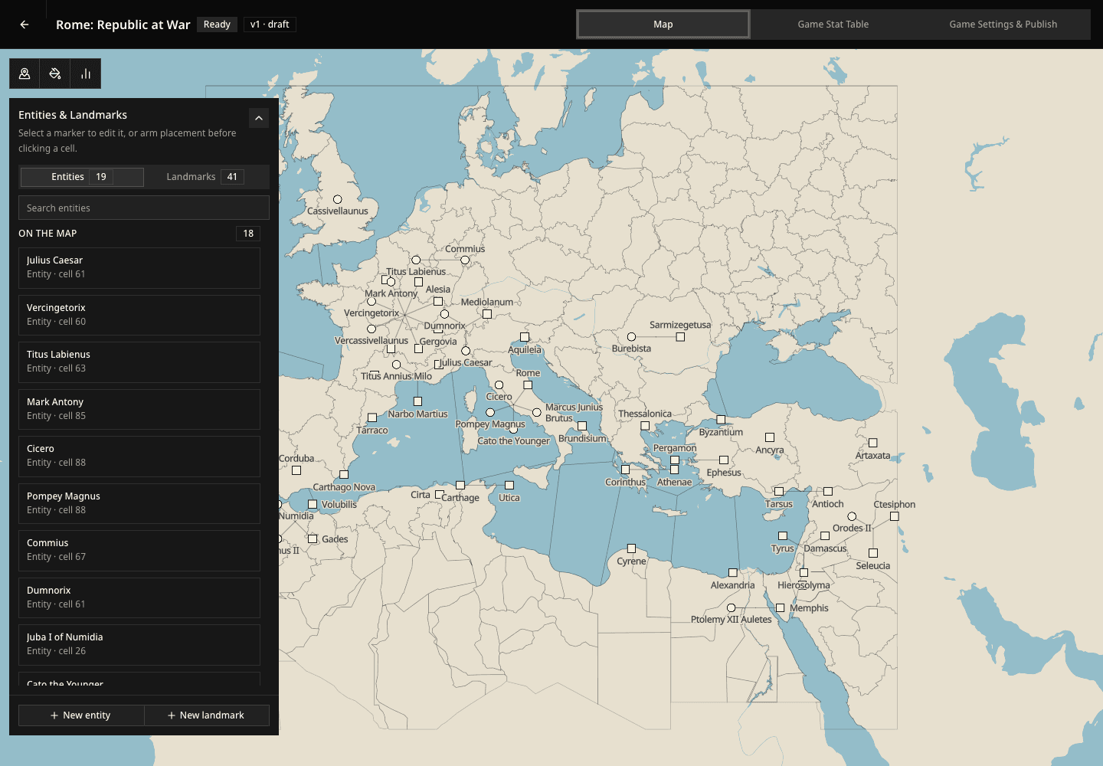Click Commius circle marker on the map
1103x766 pixels.
(465, 260)
